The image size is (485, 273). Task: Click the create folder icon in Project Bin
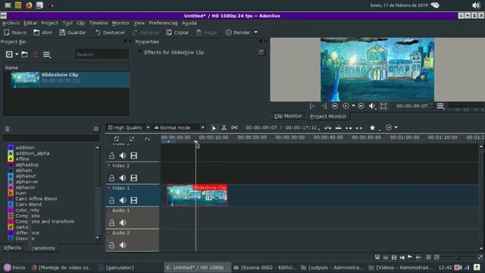[24, 55]
